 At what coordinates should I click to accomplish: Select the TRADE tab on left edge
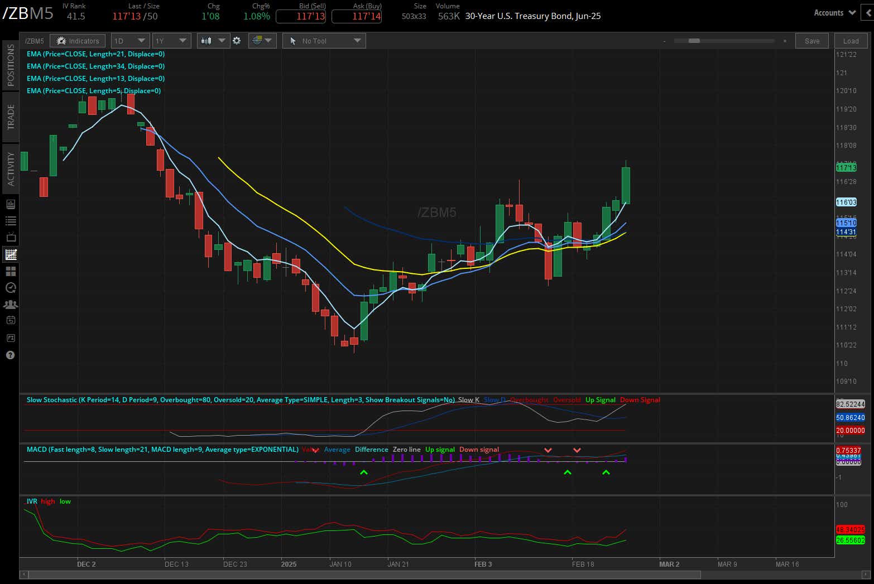(x=11, y=117)
